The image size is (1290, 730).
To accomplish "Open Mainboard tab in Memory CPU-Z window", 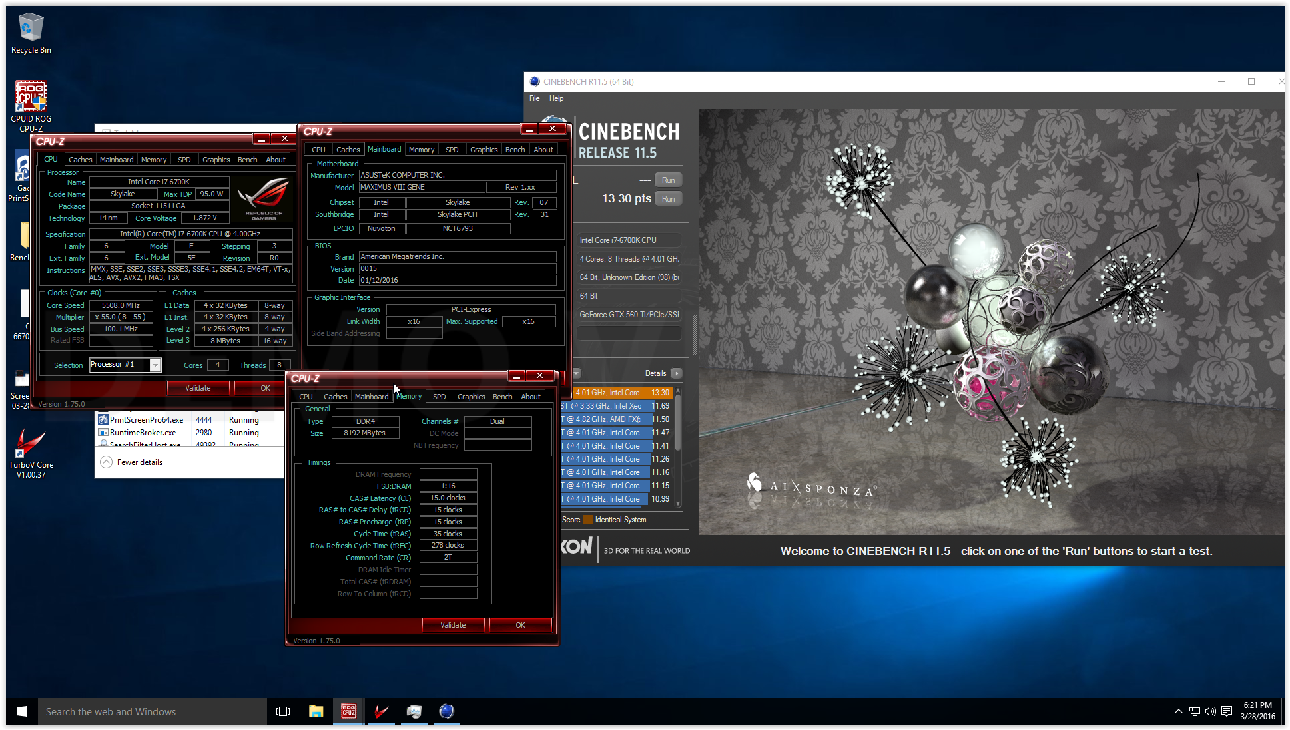I will pyautogui.click(x=372, y=397).
